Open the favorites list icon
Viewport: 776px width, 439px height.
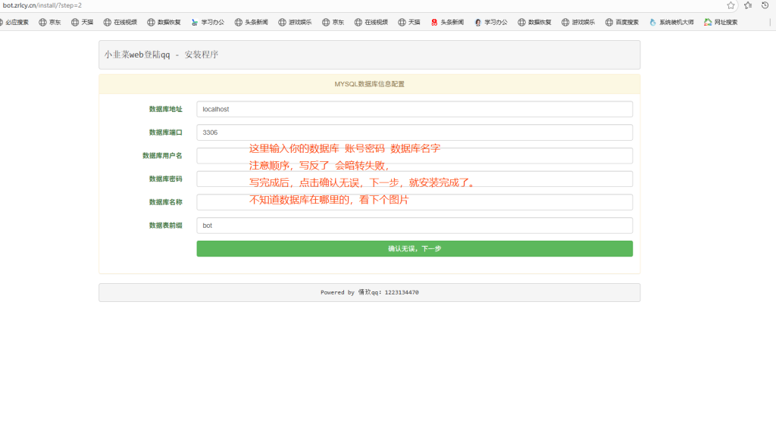coord(748,5)
